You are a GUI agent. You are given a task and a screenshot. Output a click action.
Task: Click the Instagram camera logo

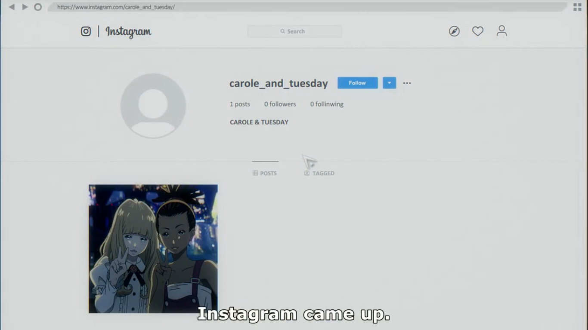coord(86,31)
